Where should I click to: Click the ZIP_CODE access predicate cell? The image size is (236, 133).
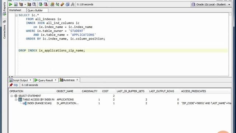206,103
